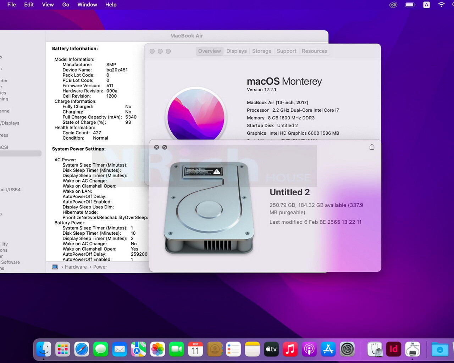The height and width of the screenshot is (363, 454).
Task: Click the Creative Cloud menu bar icon
Action: tap(393, 5)
